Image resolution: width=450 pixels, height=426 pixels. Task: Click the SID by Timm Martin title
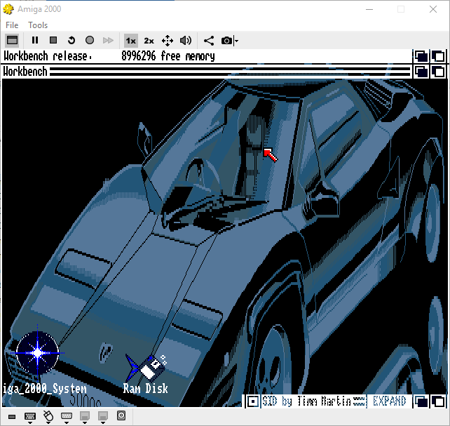point(306,401)
